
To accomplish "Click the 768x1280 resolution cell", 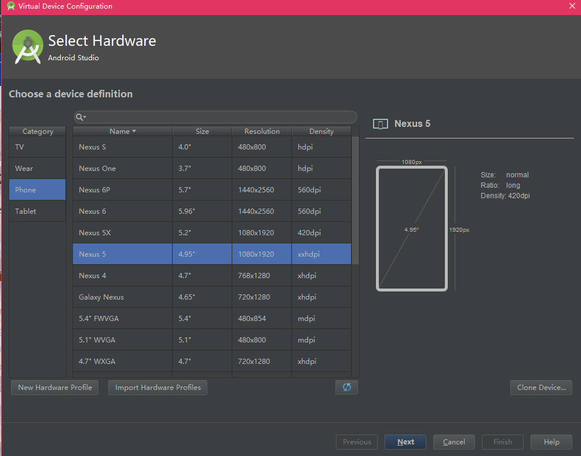I will pyautogui.click(x=262, y=276).
